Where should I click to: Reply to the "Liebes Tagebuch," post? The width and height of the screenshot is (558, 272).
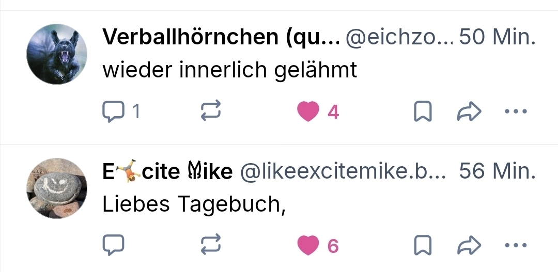coord(114,246)
